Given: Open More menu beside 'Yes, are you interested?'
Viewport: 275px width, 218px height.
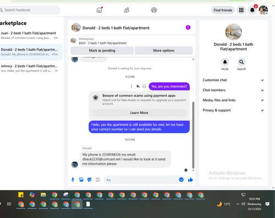Looking at the screenshot, I should [x=131, y=86].
